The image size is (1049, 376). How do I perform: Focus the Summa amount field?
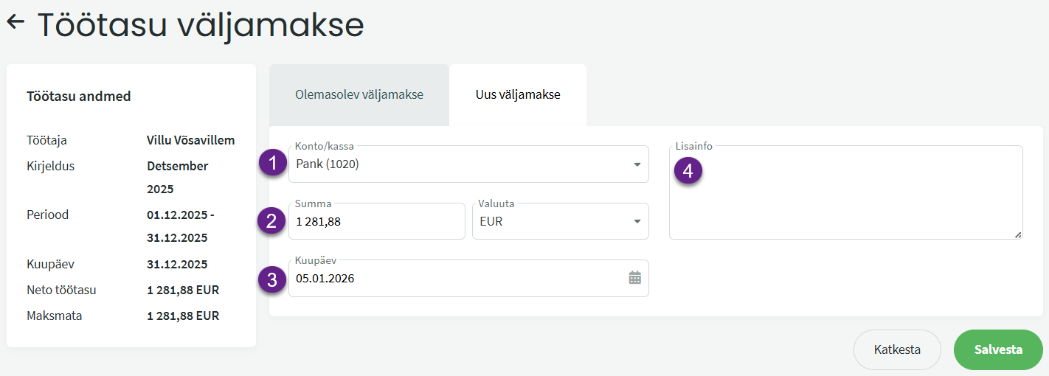(376, 222)
